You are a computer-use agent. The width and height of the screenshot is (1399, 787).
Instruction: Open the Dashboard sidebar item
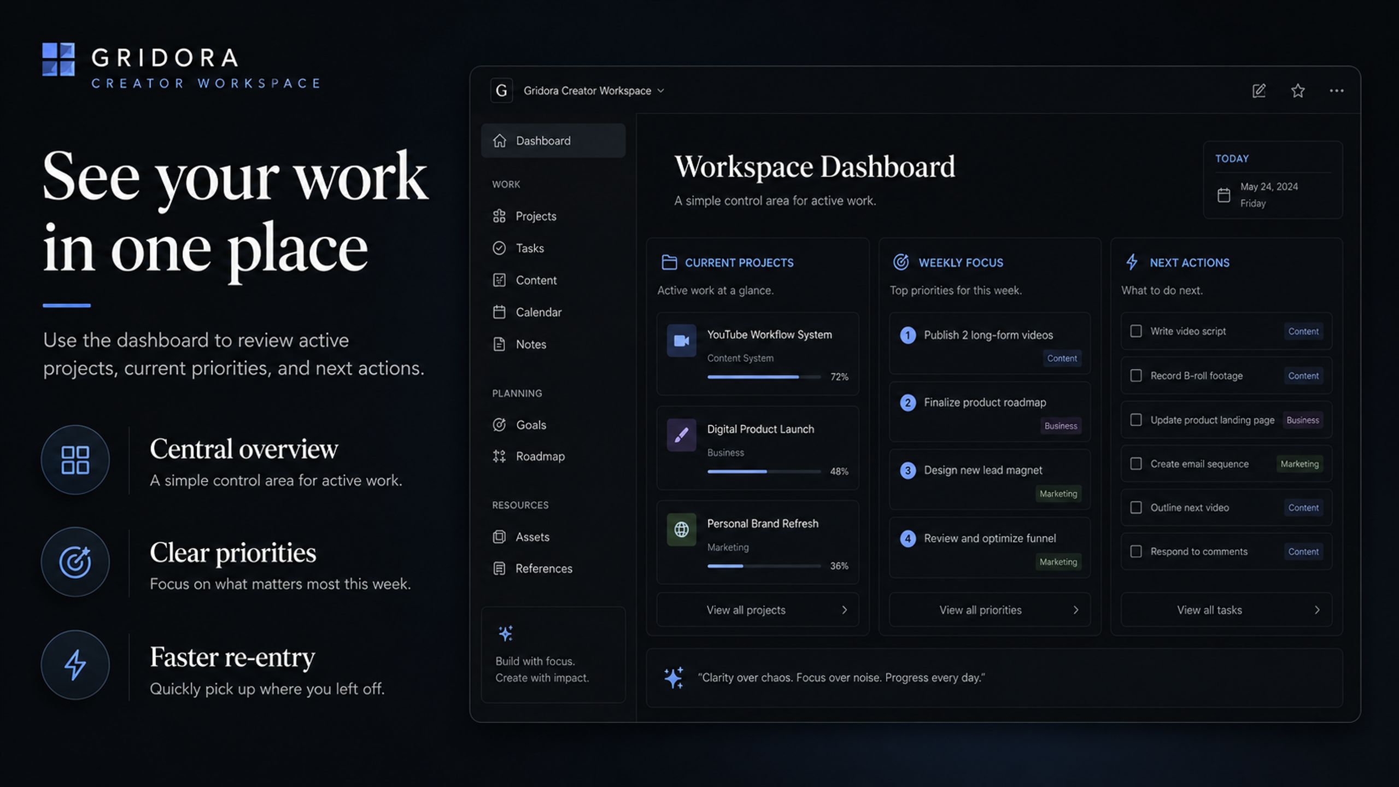[x=553, y=141]
